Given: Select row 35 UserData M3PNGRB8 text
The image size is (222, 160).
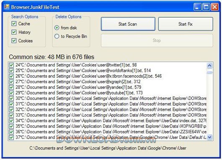Looking at the screenshot, I should [111, 126].
